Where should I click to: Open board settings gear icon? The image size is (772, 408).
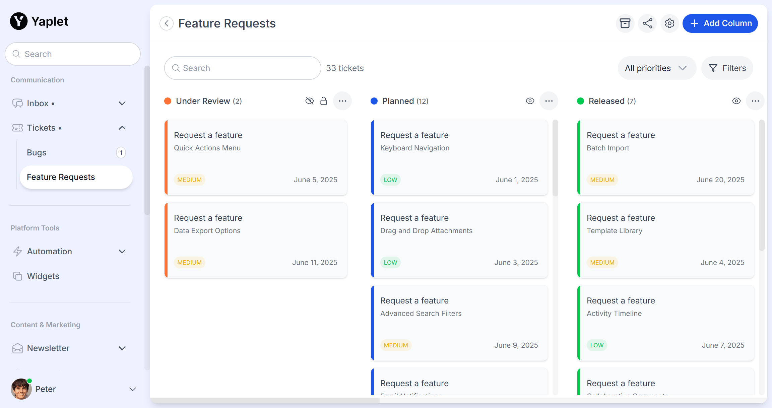pos(669,23)
